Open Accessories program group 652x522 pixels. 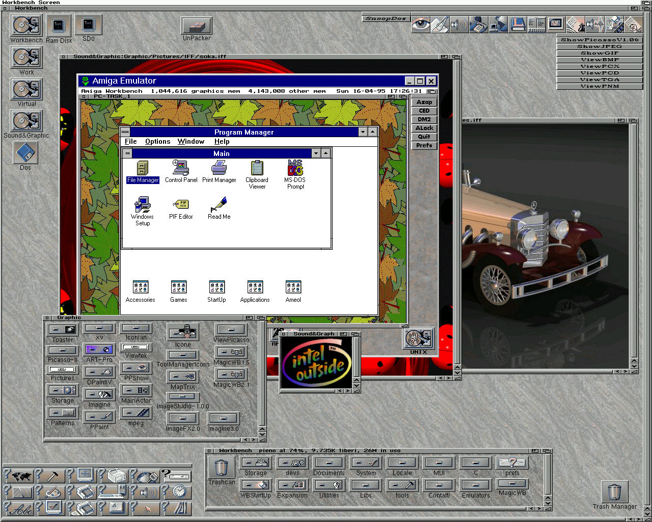point(140,292)
